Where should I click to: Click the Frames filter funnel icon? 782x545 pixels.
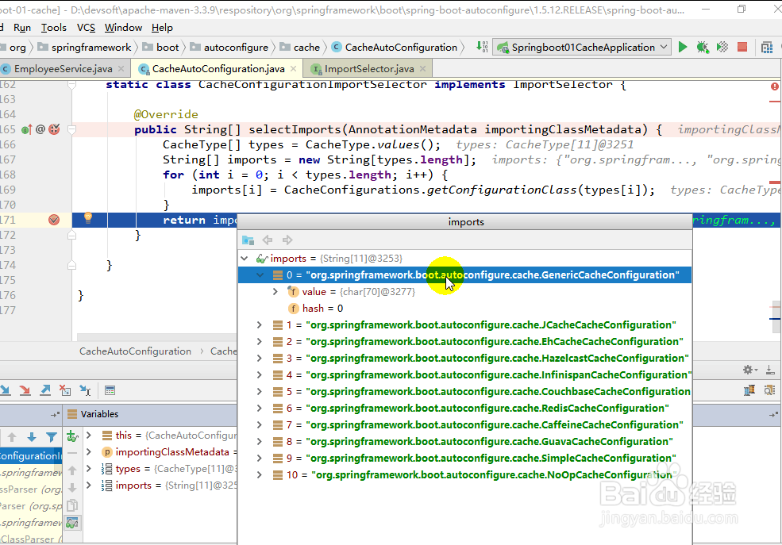(x=51, y=437)
